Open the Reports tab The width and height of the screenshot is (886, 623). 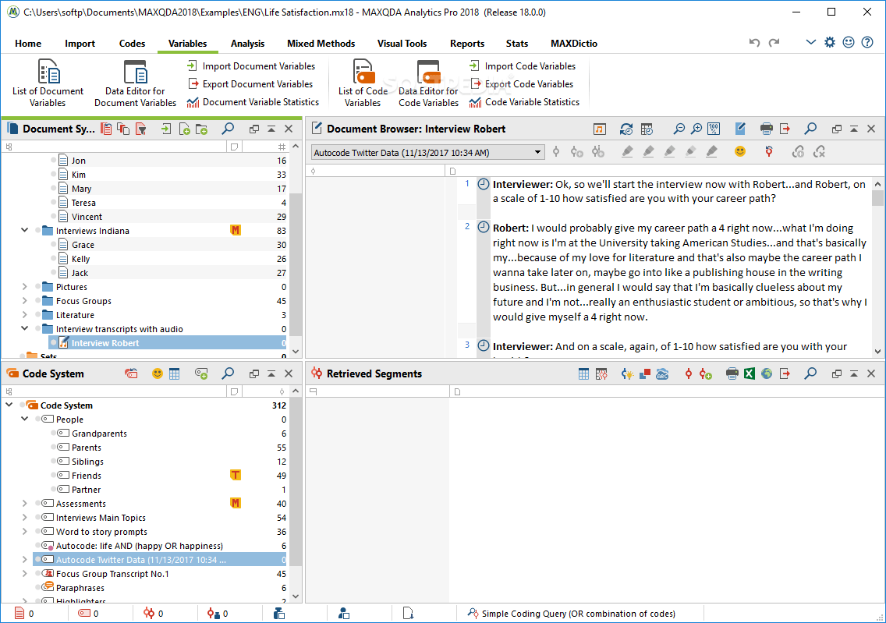tap(466, 44)
